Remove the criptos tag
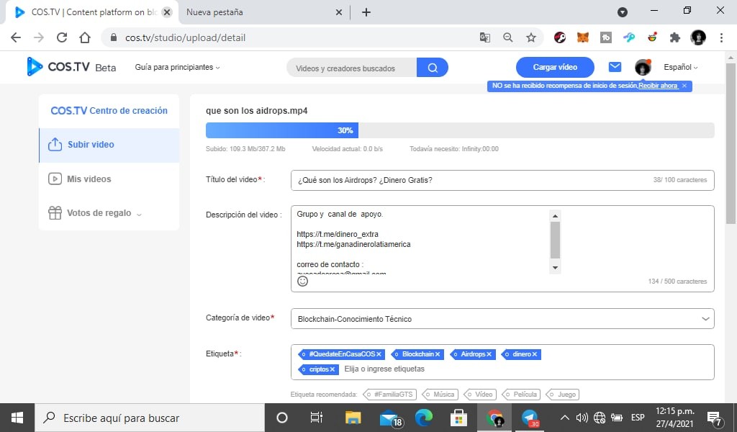Image resolution: width=737 pixels, height=432 pixels. [333, 369]
